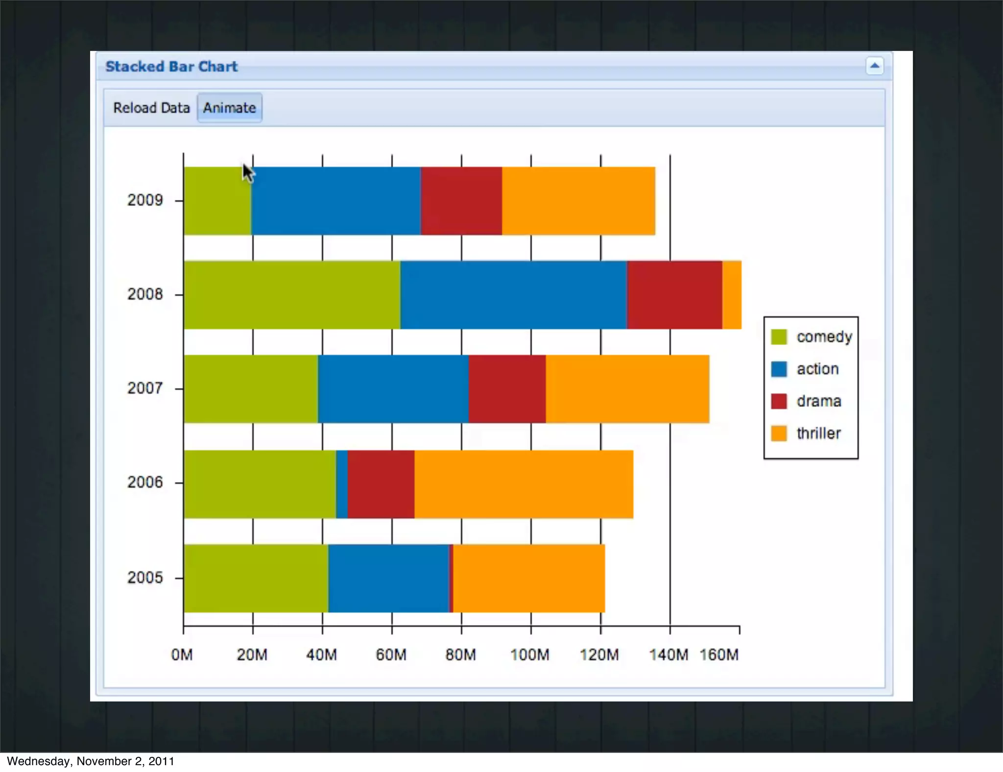1003x772 pixels.
Task: Select the 2007 drama bar segment
Action: coord(507,389)
